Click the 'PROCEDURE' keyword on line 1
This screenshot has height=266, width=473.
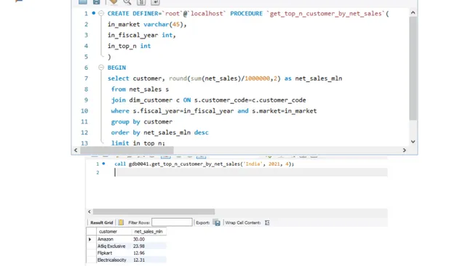tap(247, 14)
